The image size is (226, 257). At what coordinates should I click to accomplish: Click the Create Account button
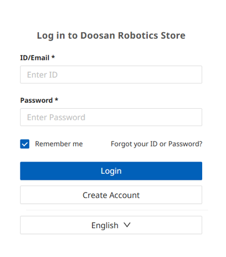(x=111, y=195)
